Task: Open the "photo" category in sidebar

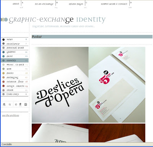Action: [x=10, y=73]
